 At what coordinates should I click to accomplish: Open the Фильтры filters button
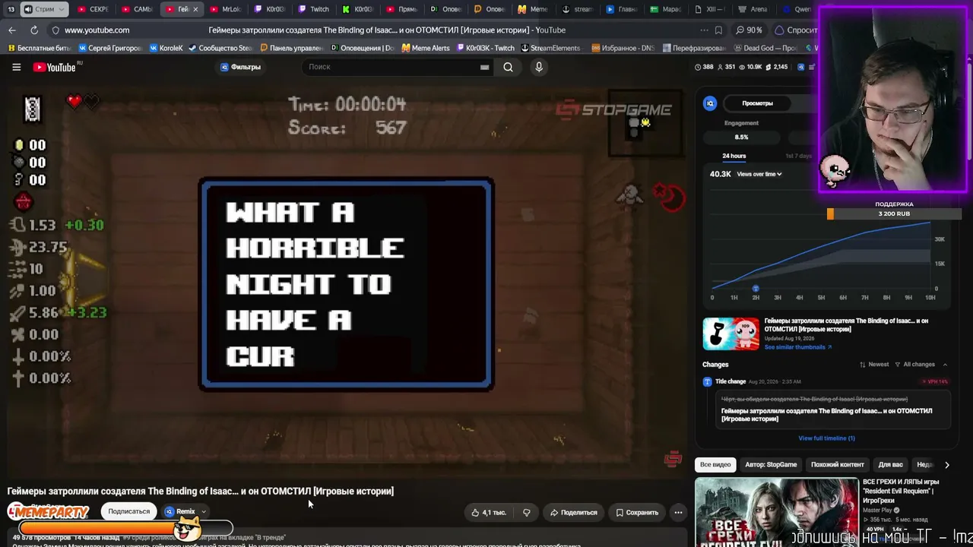click(240, 67)
